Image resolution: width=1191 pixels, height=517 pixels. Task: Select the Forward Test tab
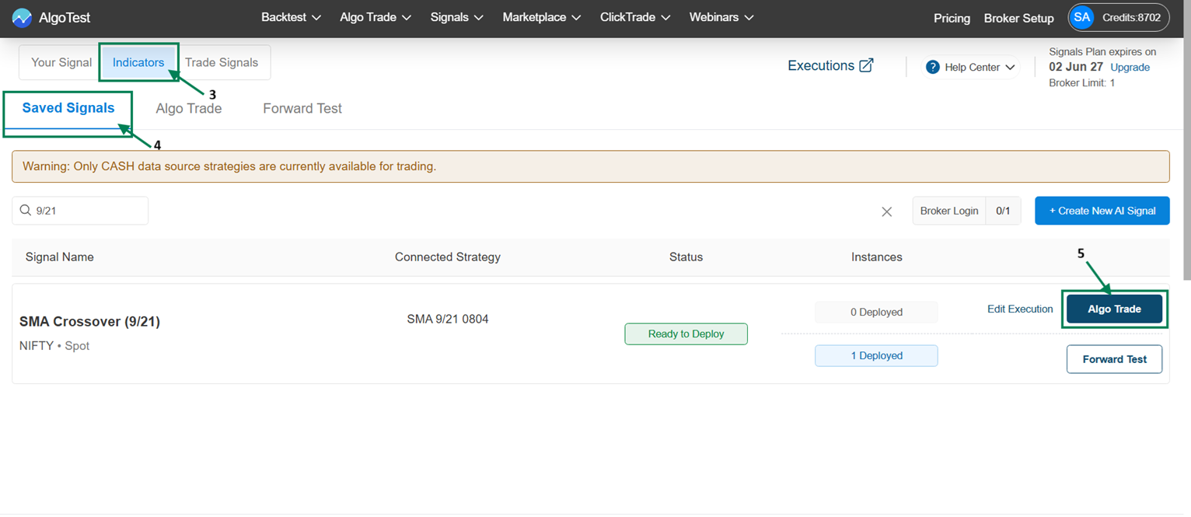pyautogui.click(x=302, y=109)
